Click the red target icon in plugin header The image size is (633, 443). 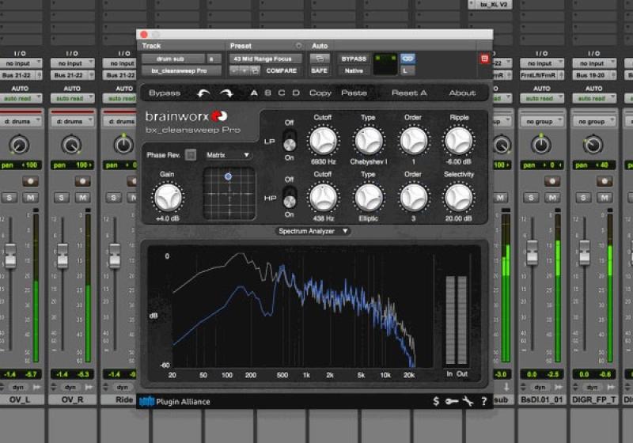pos(484,59)
